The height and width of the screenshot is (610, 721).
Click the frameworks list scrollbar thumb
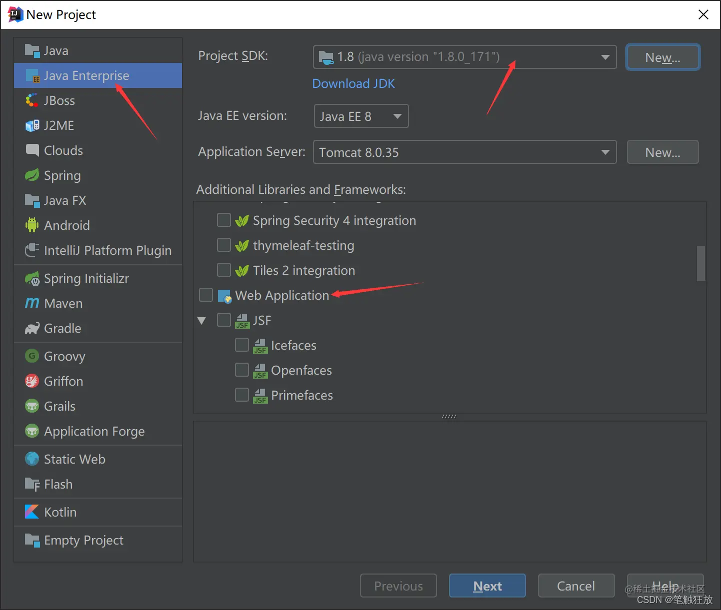(701, 263)
